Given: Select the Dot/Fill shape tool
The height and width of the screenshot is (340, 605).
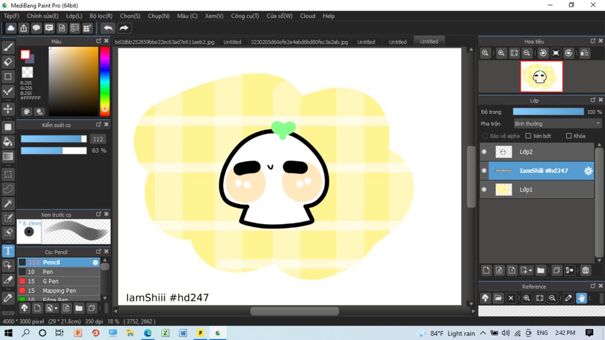Looking at the screenshot, I should tap(8, 127).
